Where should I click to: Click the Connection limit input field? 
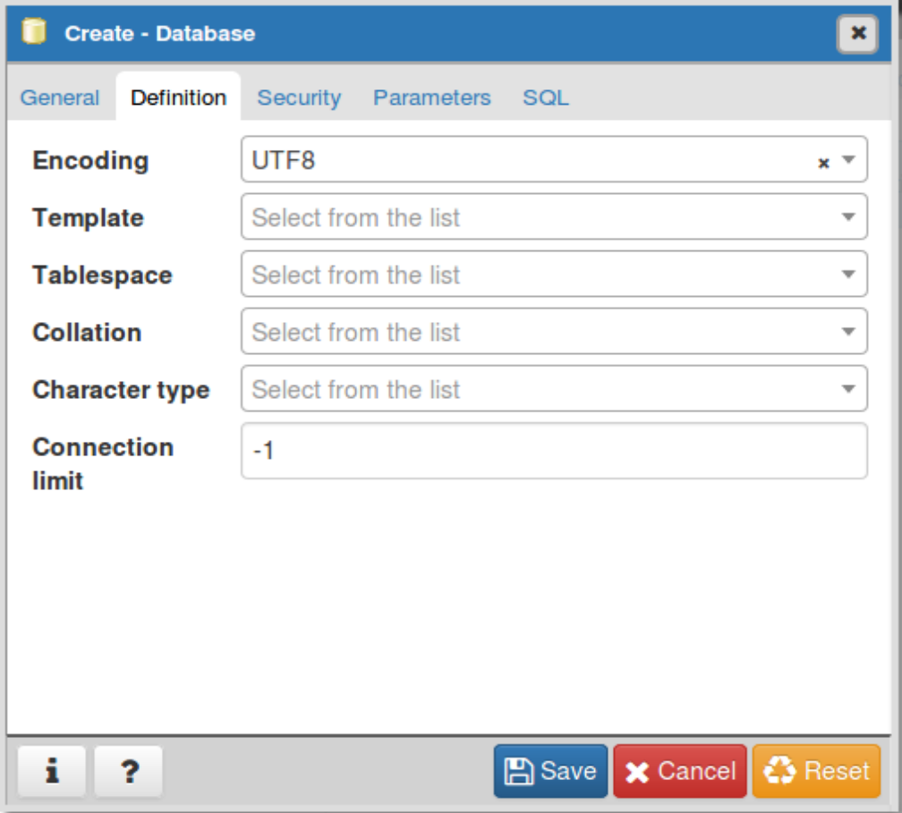pyautogui.click(x=554, y=451)
